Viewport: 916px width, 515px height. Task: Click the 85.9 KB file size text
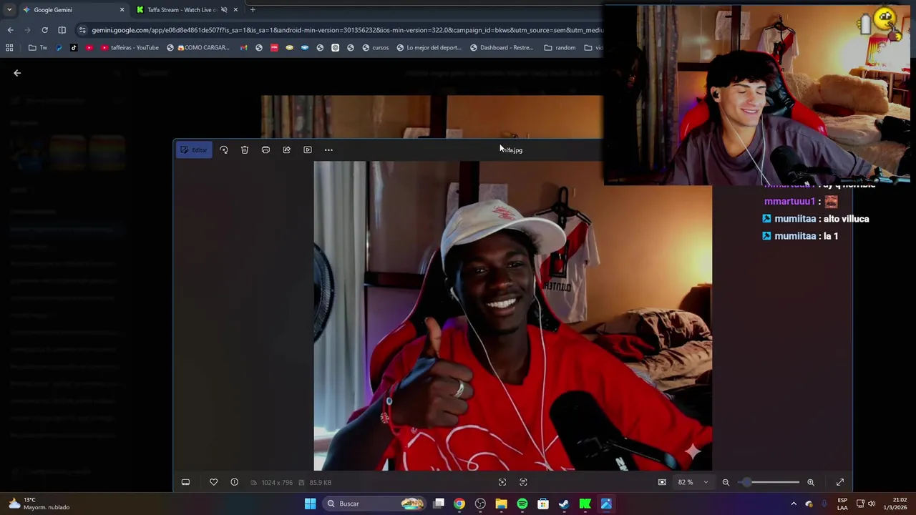click(x=320, y=483)
